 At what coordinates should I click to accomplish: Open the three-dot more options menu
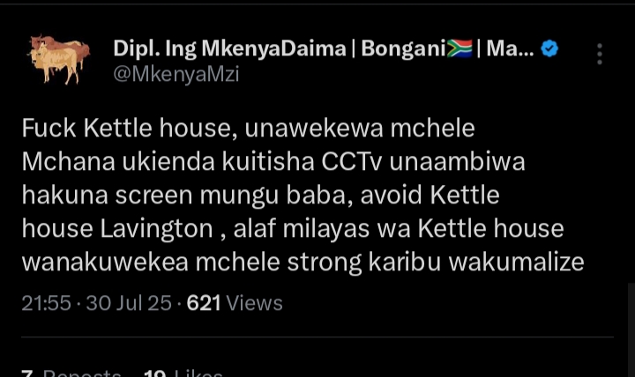(599, 54)
